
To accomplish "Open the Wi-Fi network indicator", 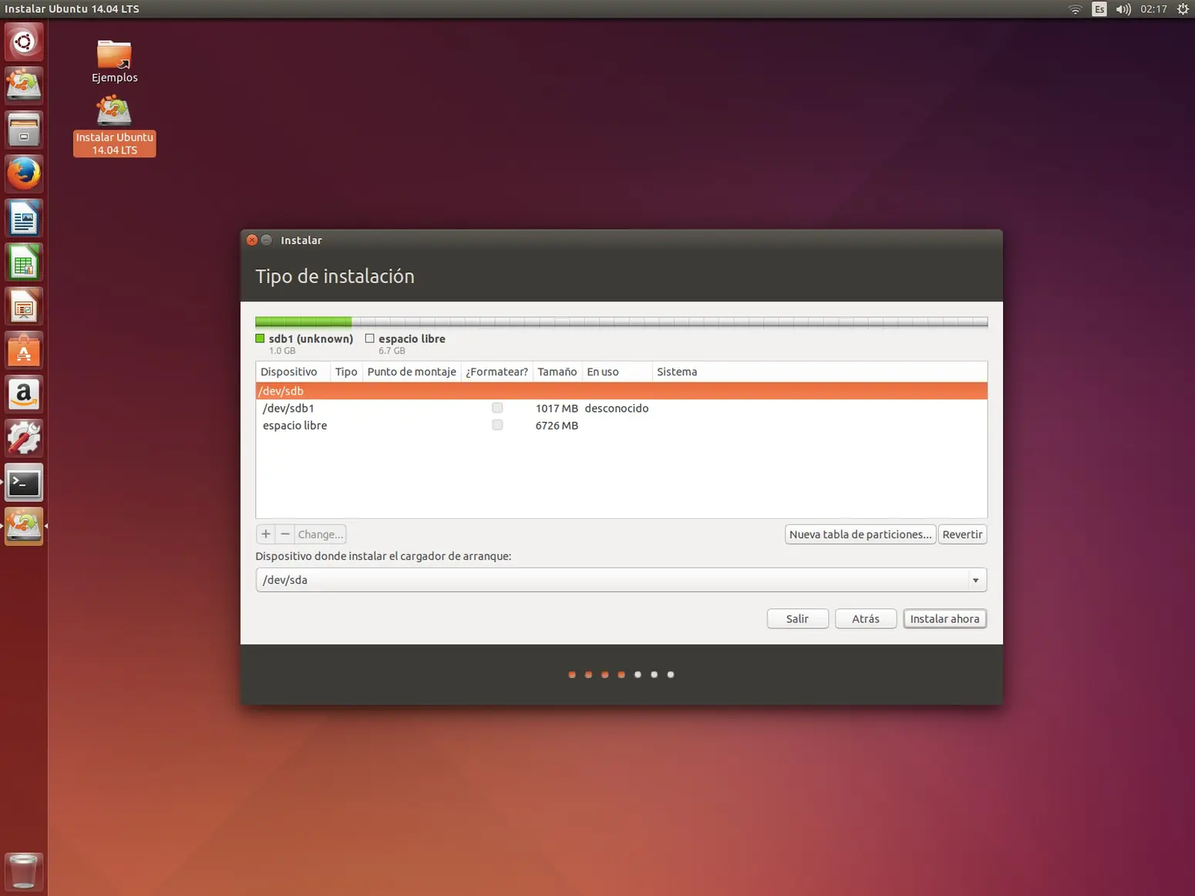I will pyautogui.click(x=1075, y=9).
